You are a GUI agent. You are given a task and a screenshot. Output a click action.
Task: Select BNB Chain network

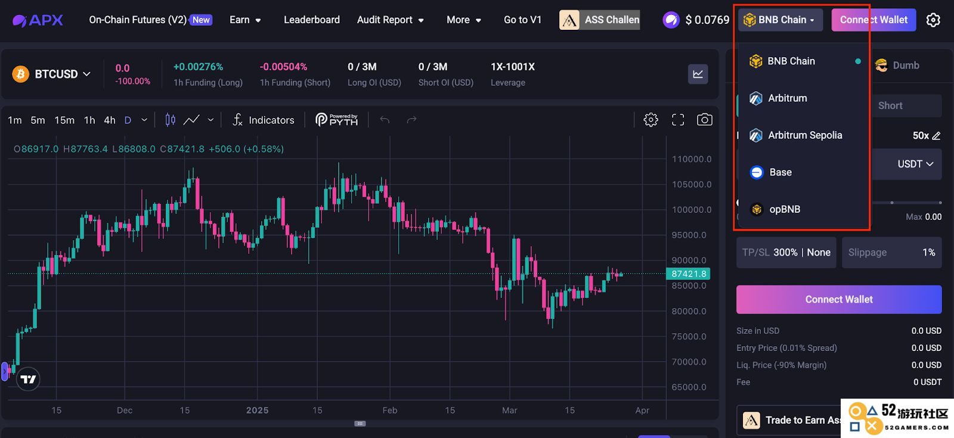coord(803,61)
